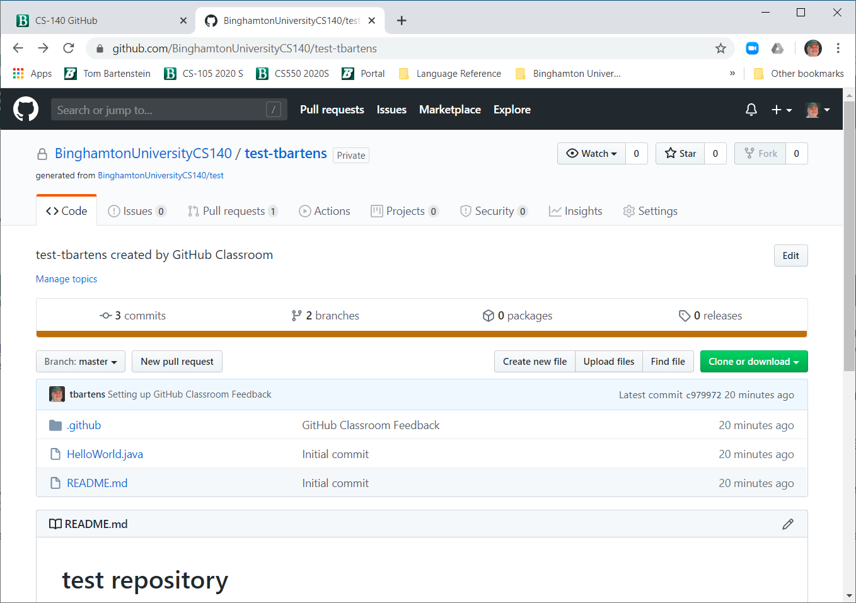Edit README.md with the pencil icon
Viewport: 856px width, 603px height.
click(787, 524)
